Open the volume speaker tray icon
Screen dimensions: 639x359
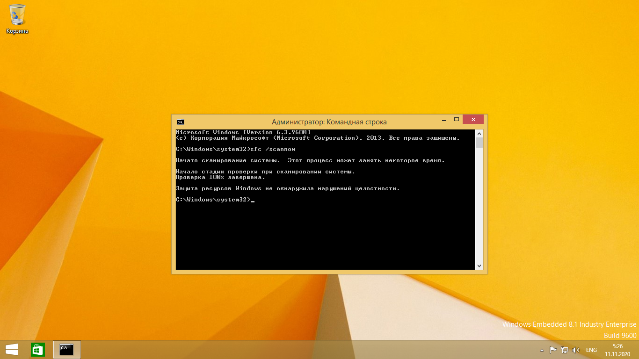(576, 350)
